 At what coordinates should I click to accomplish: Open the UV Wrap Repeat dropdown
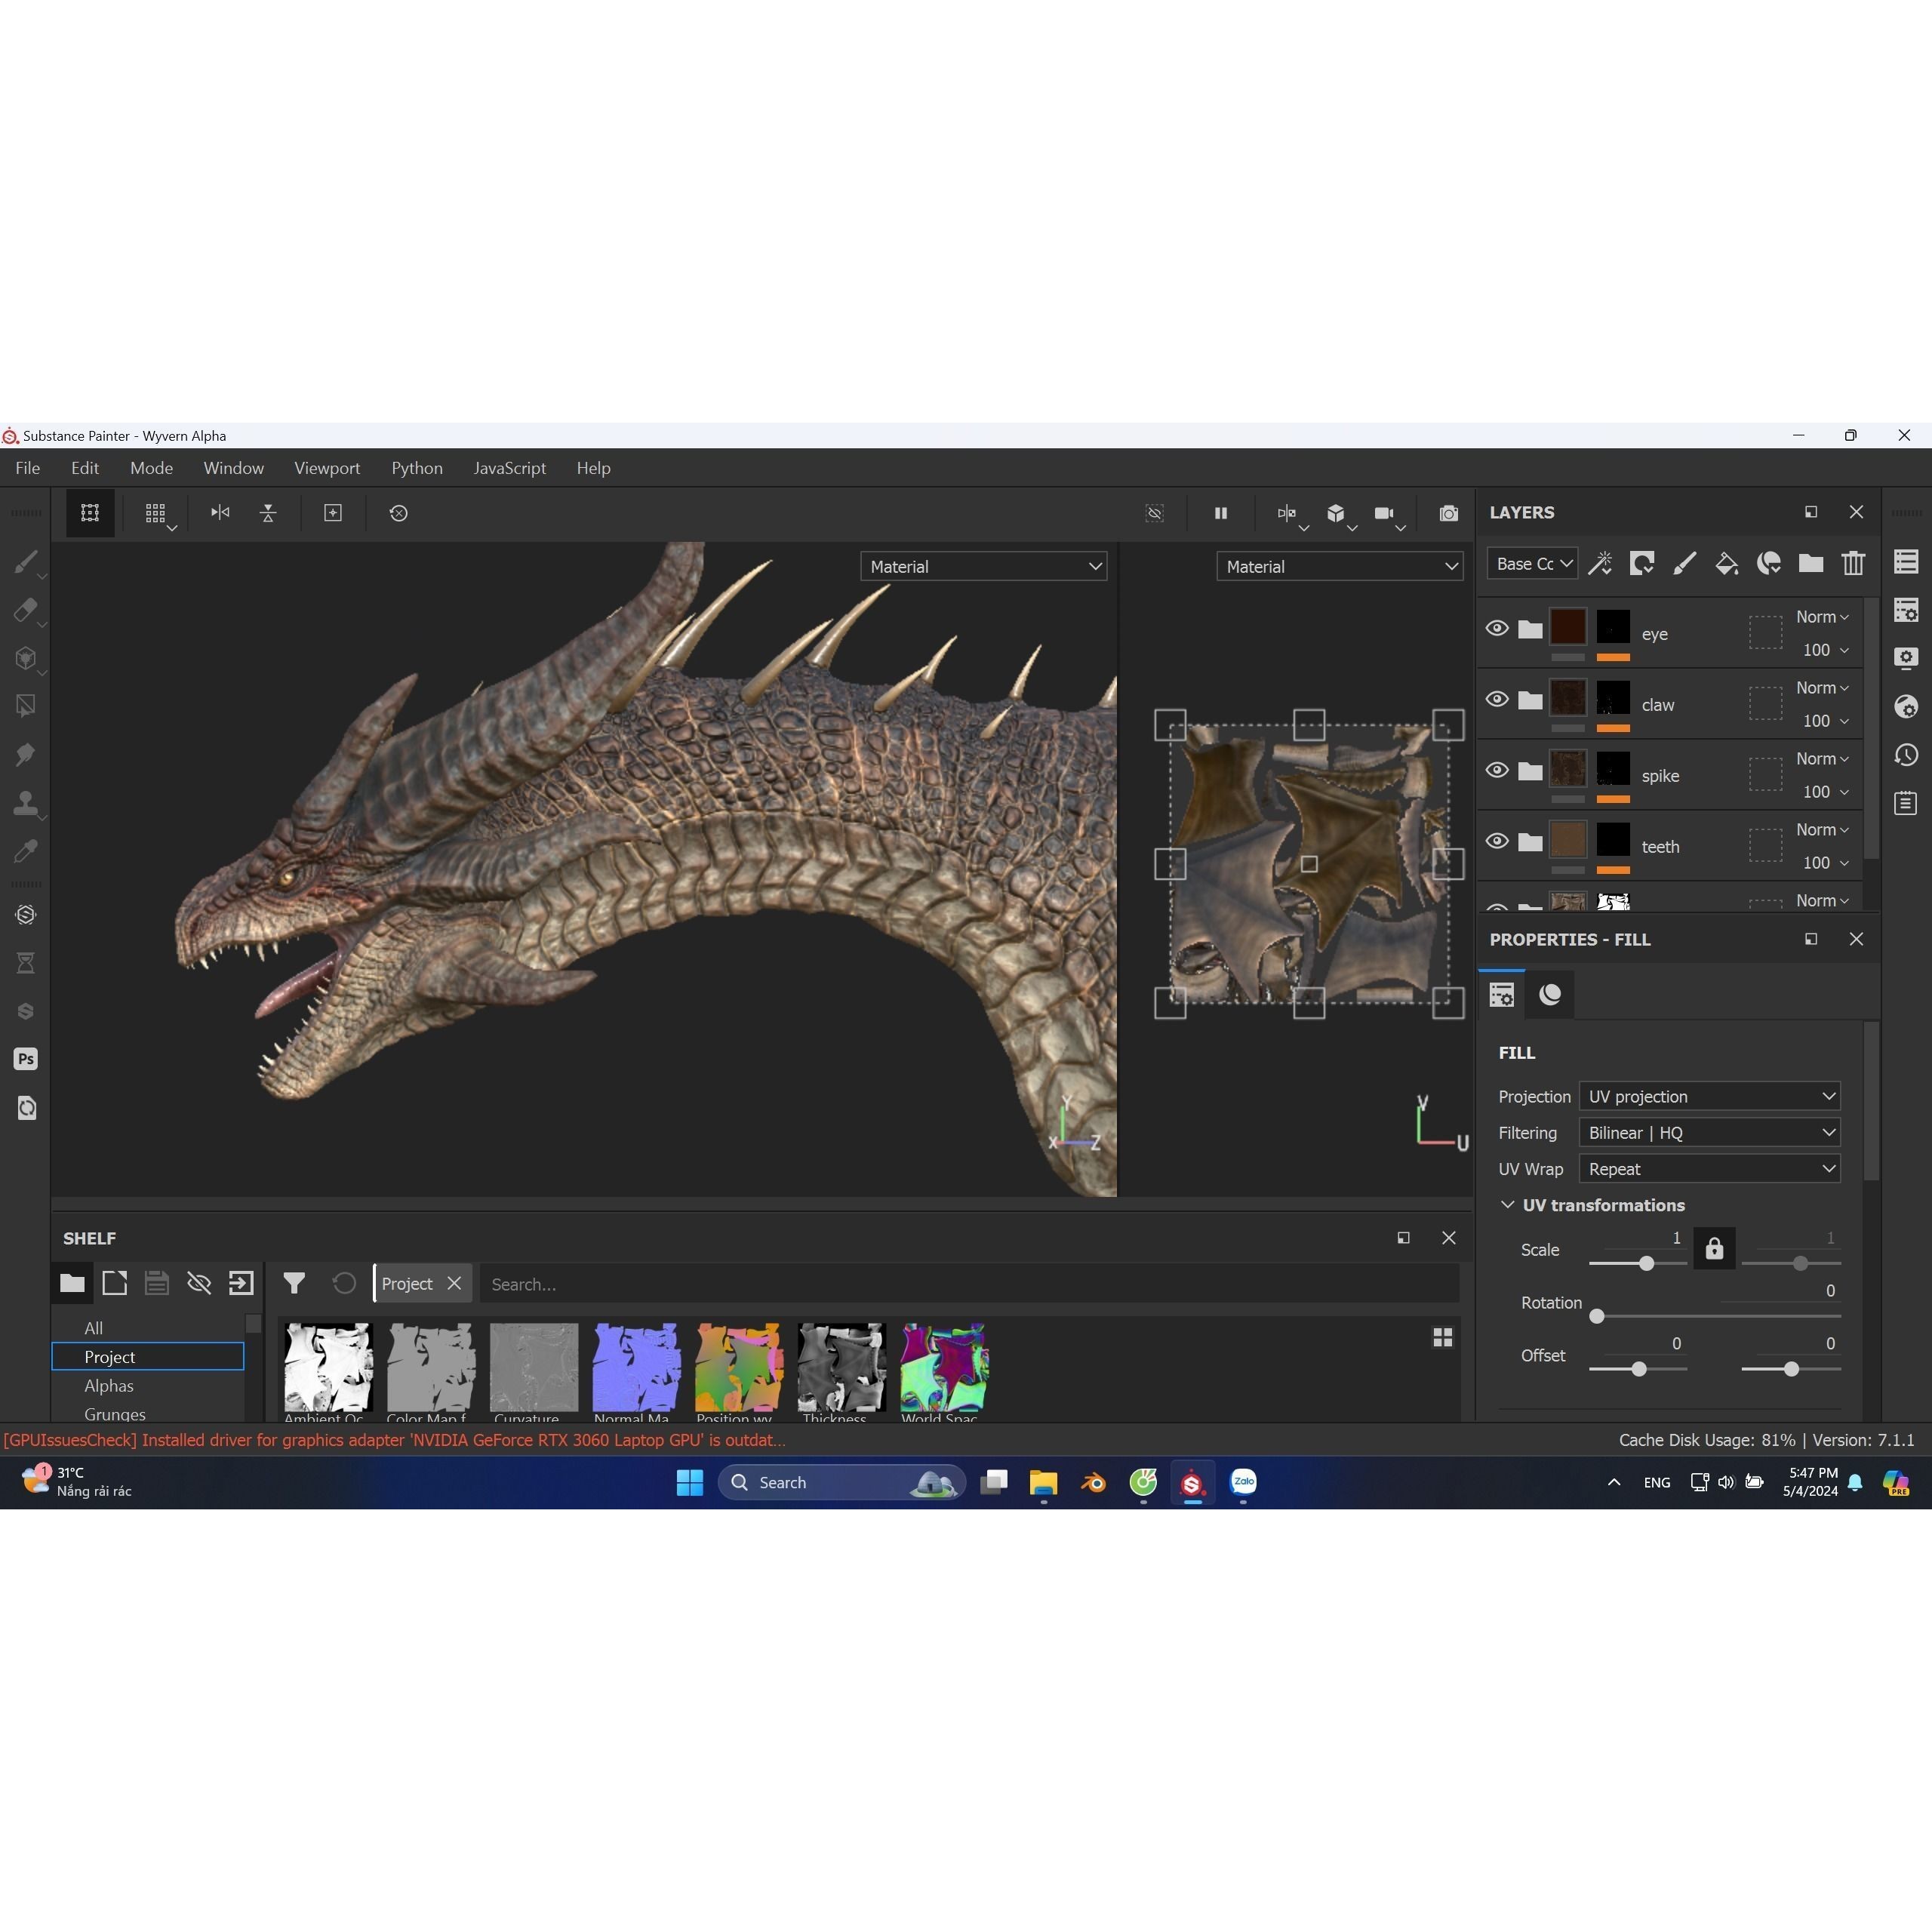[1709, 1169]
